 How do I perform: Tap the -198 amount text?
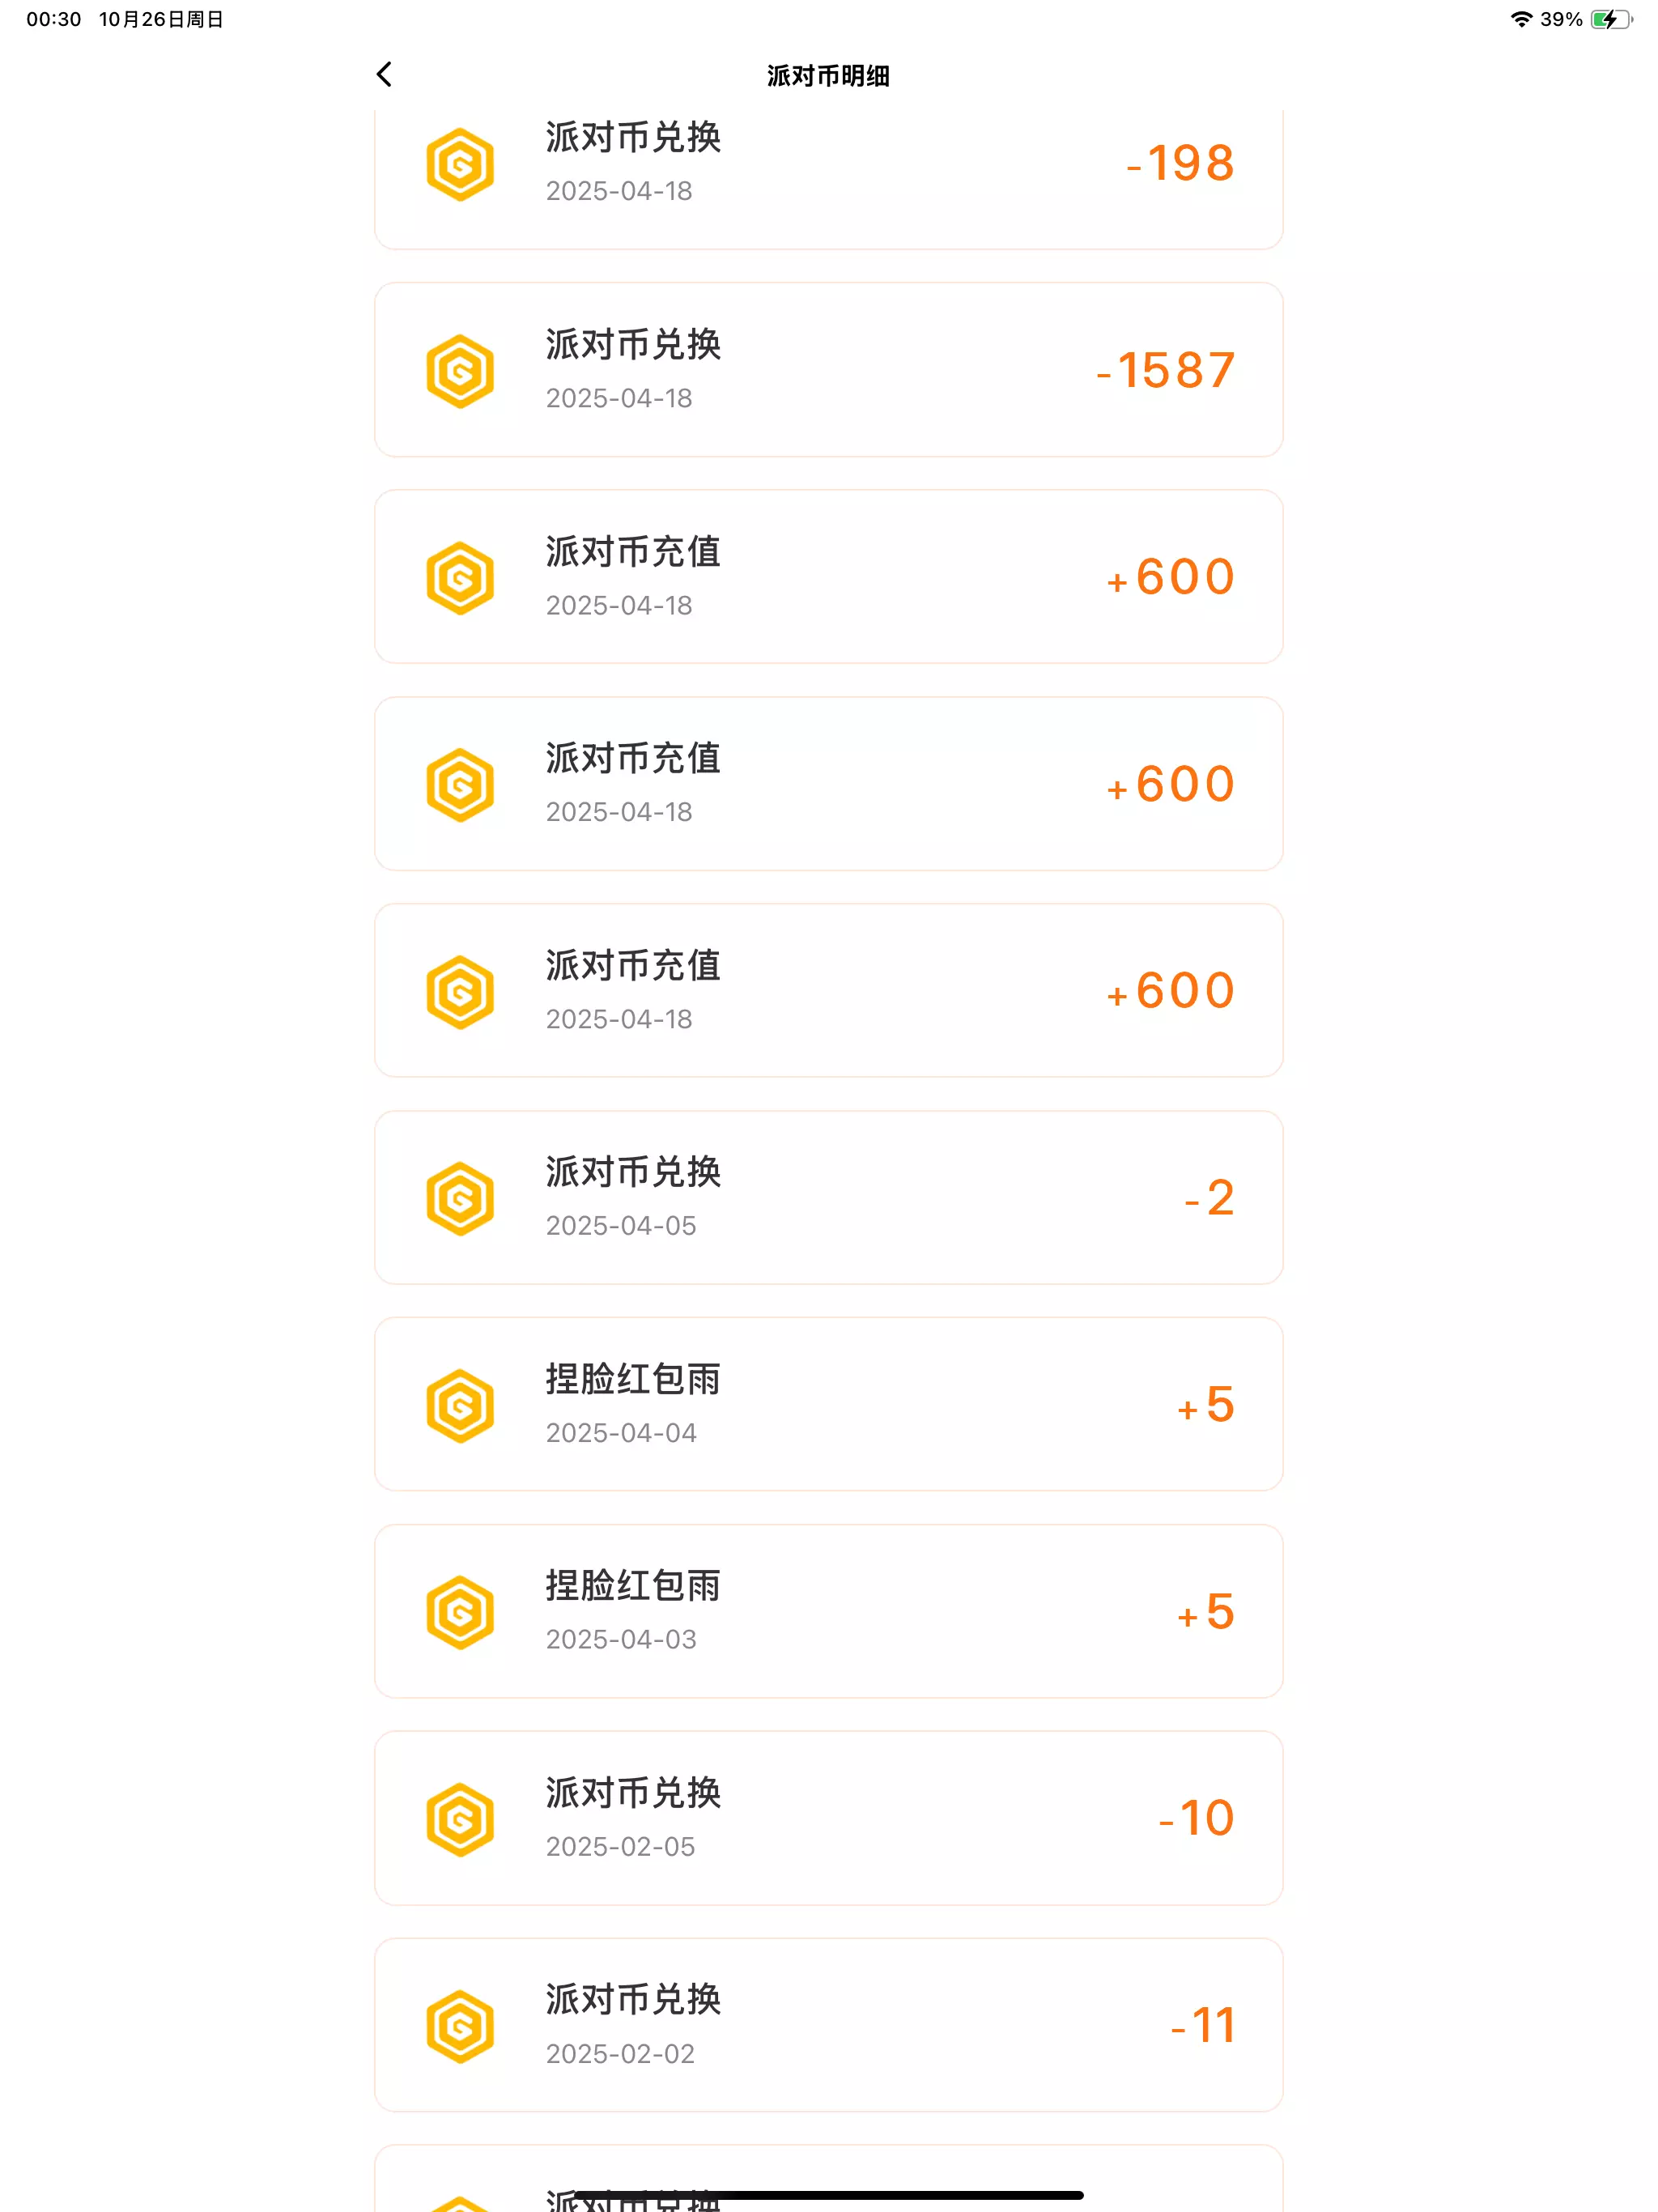click(1180, 164)
